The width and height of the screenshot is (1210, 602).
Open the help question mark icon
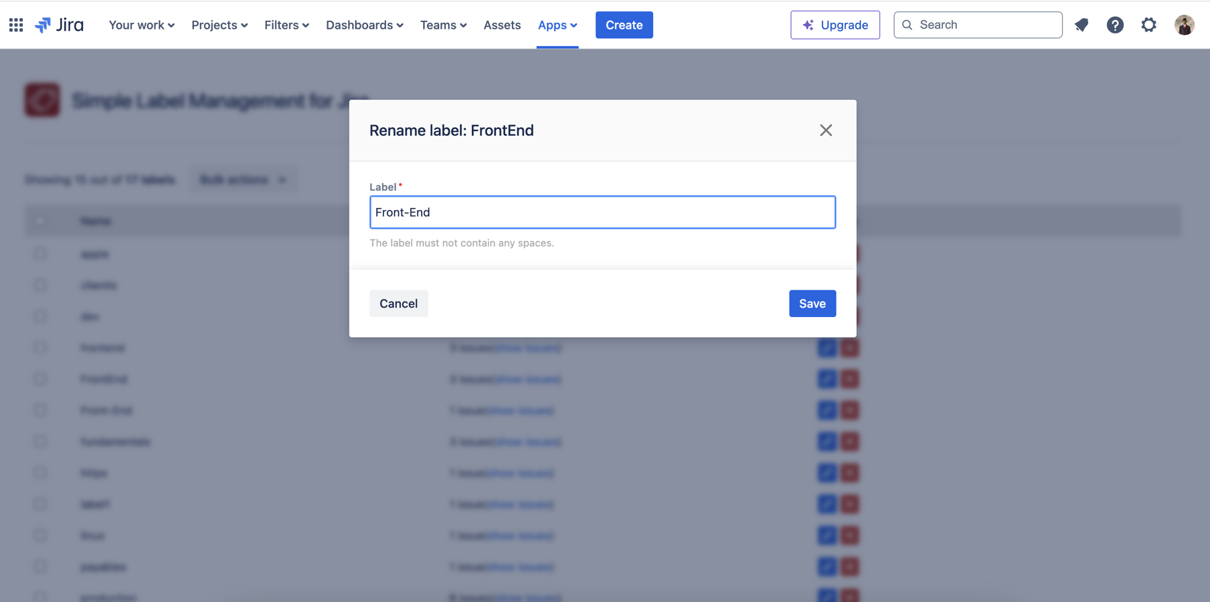click(x=1115, y=25)
